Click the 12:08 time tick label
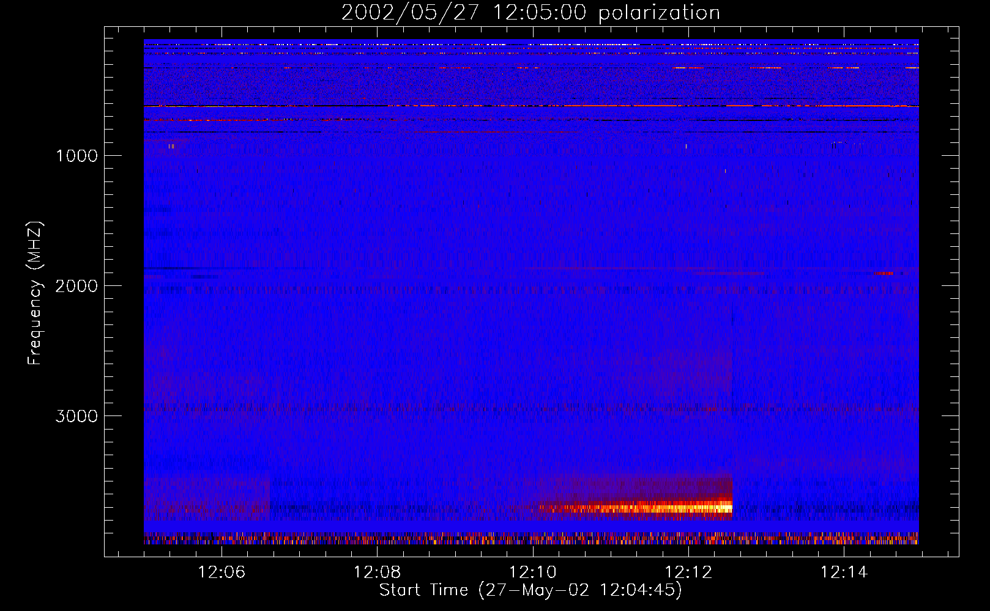This screenshot has width=990, height=611. 378,573
